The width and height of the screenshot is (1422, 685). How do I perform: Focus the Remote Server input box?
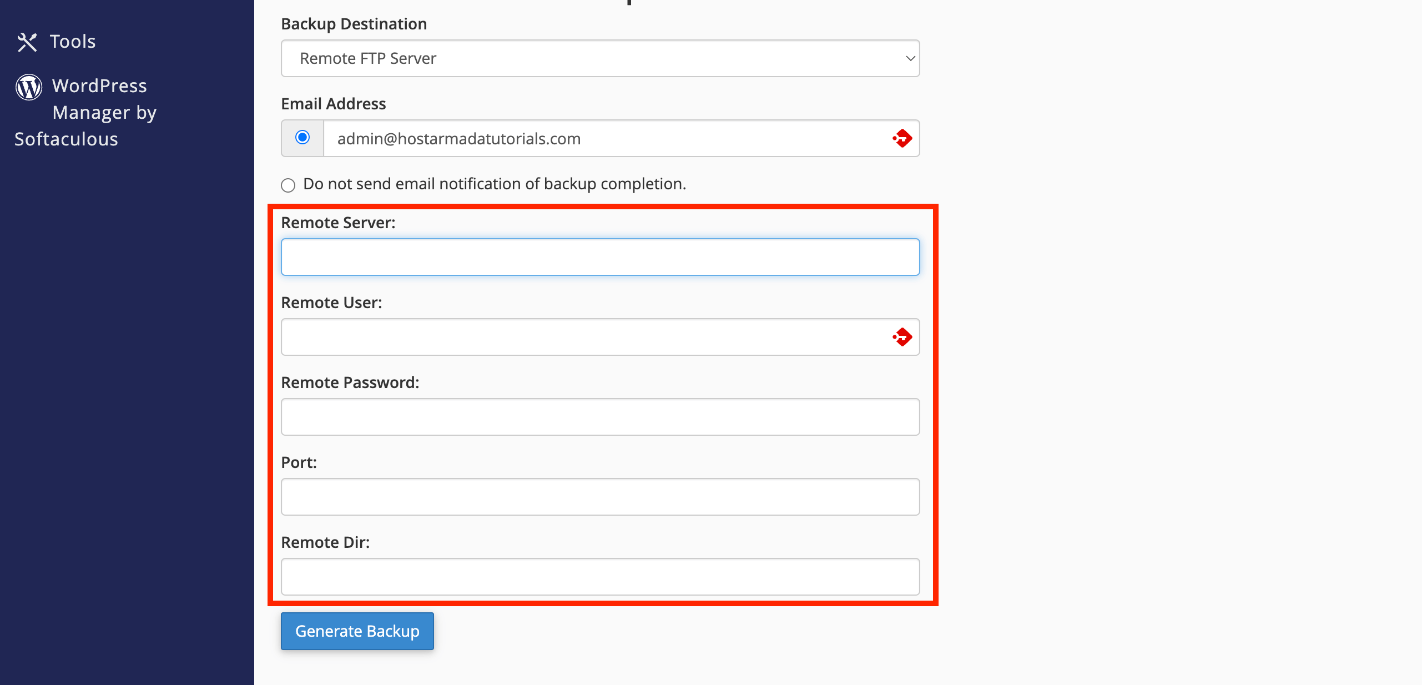tap(600, 256)
